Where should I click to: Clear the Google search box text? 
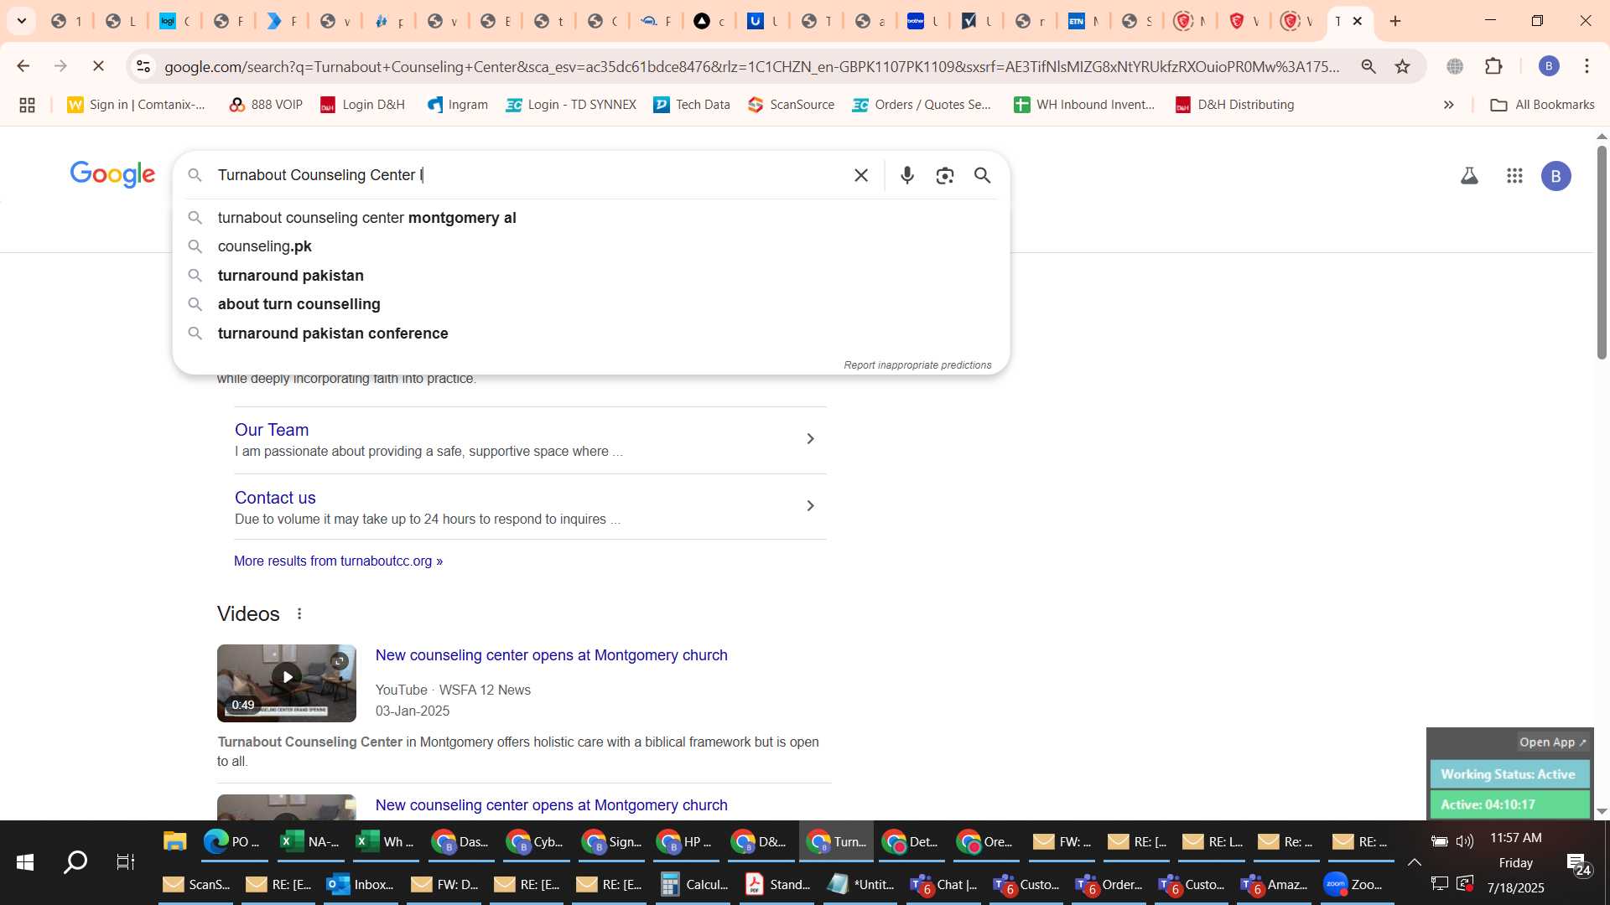coord(861,175)
